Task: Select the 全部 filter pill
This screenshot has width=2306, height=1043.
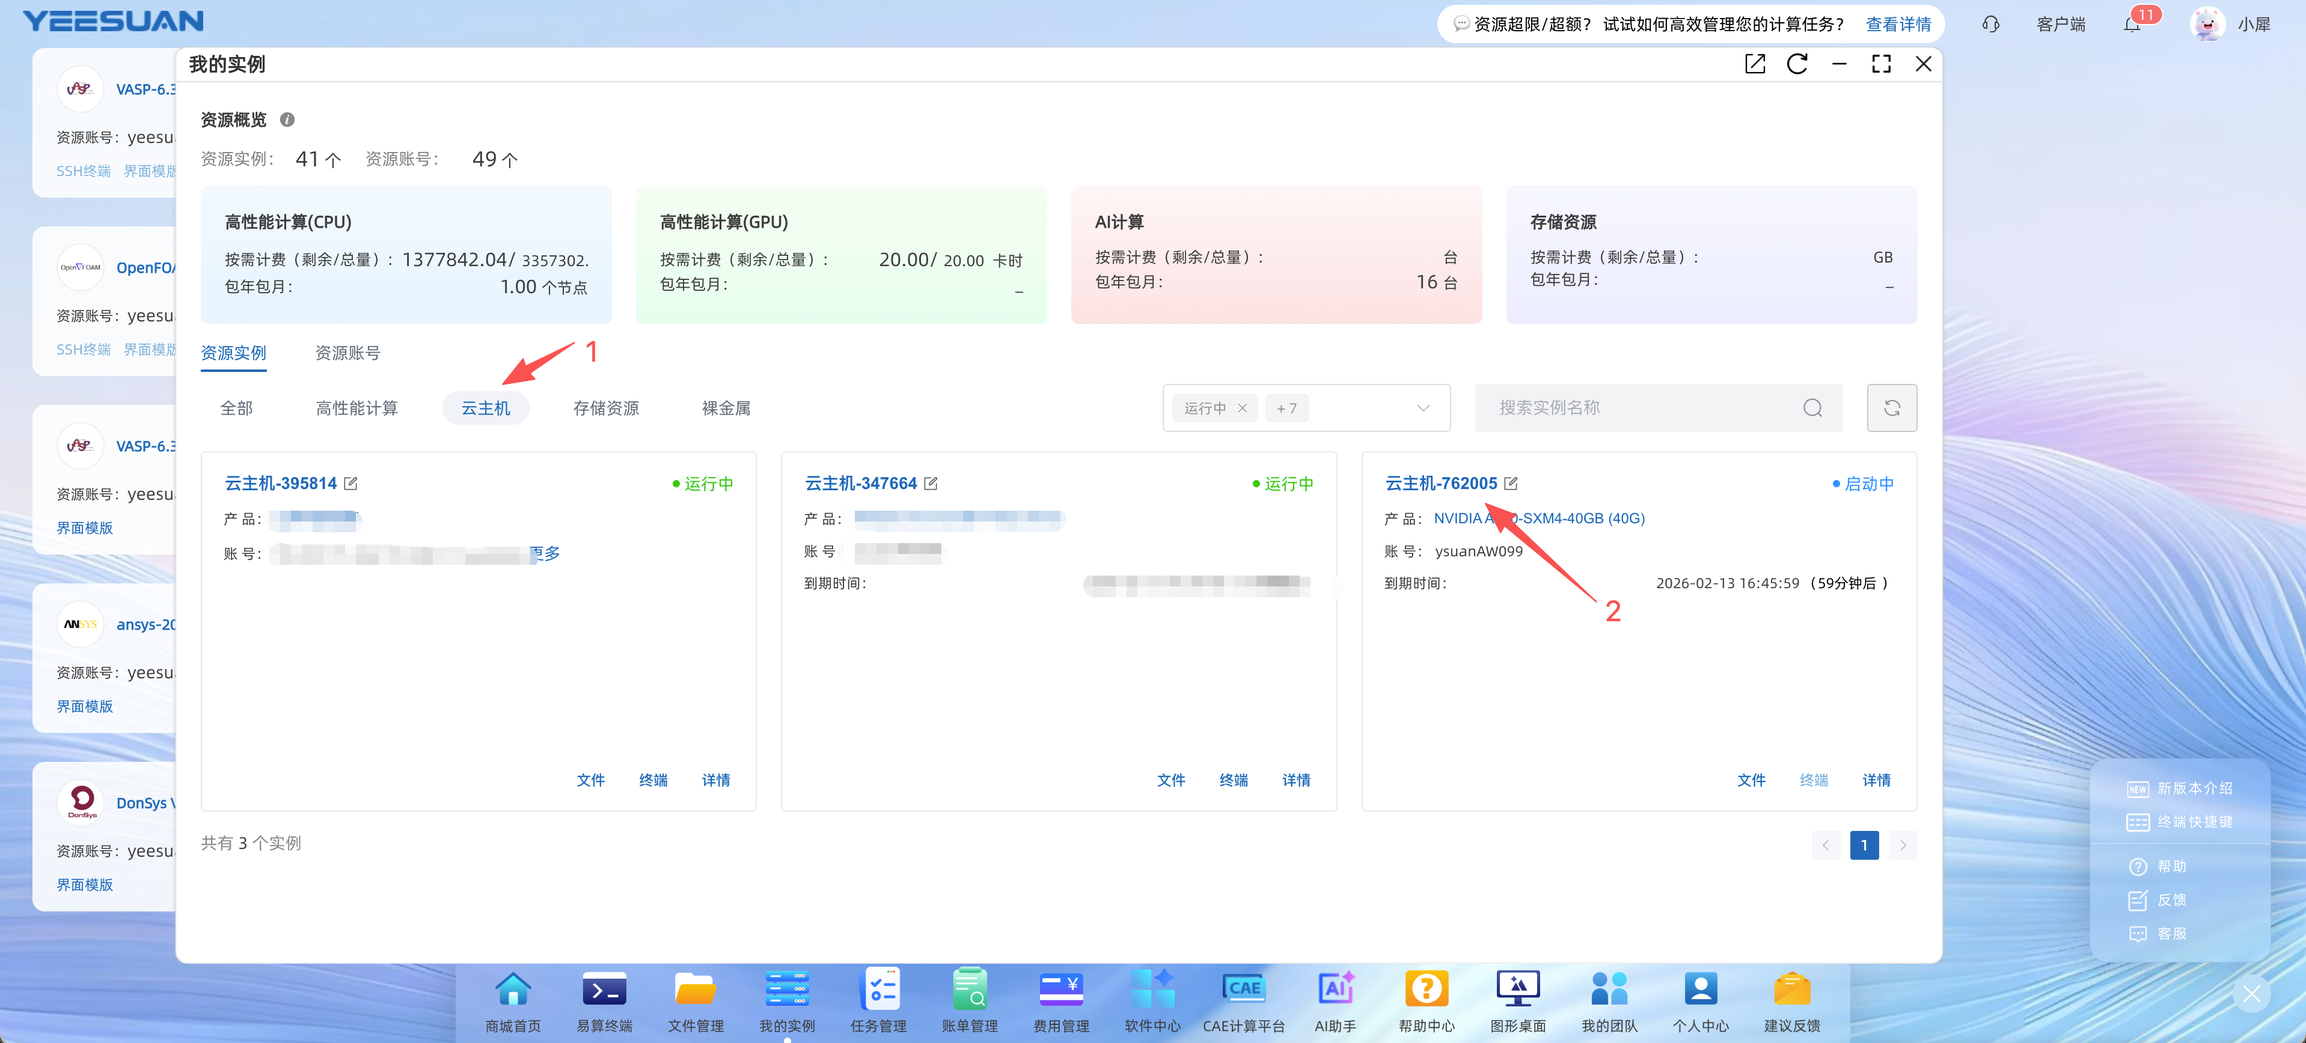Action: click(236, 408)
